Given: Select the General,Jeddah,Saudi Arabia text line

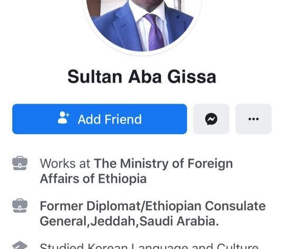Looking at the screenshot, I should [x=130, y=221].
